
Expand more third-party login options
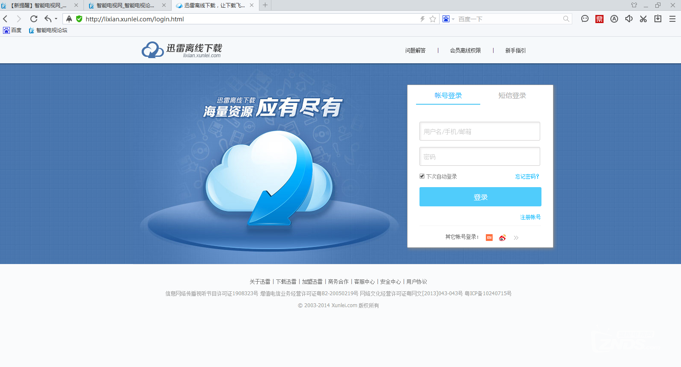(516, 238)
